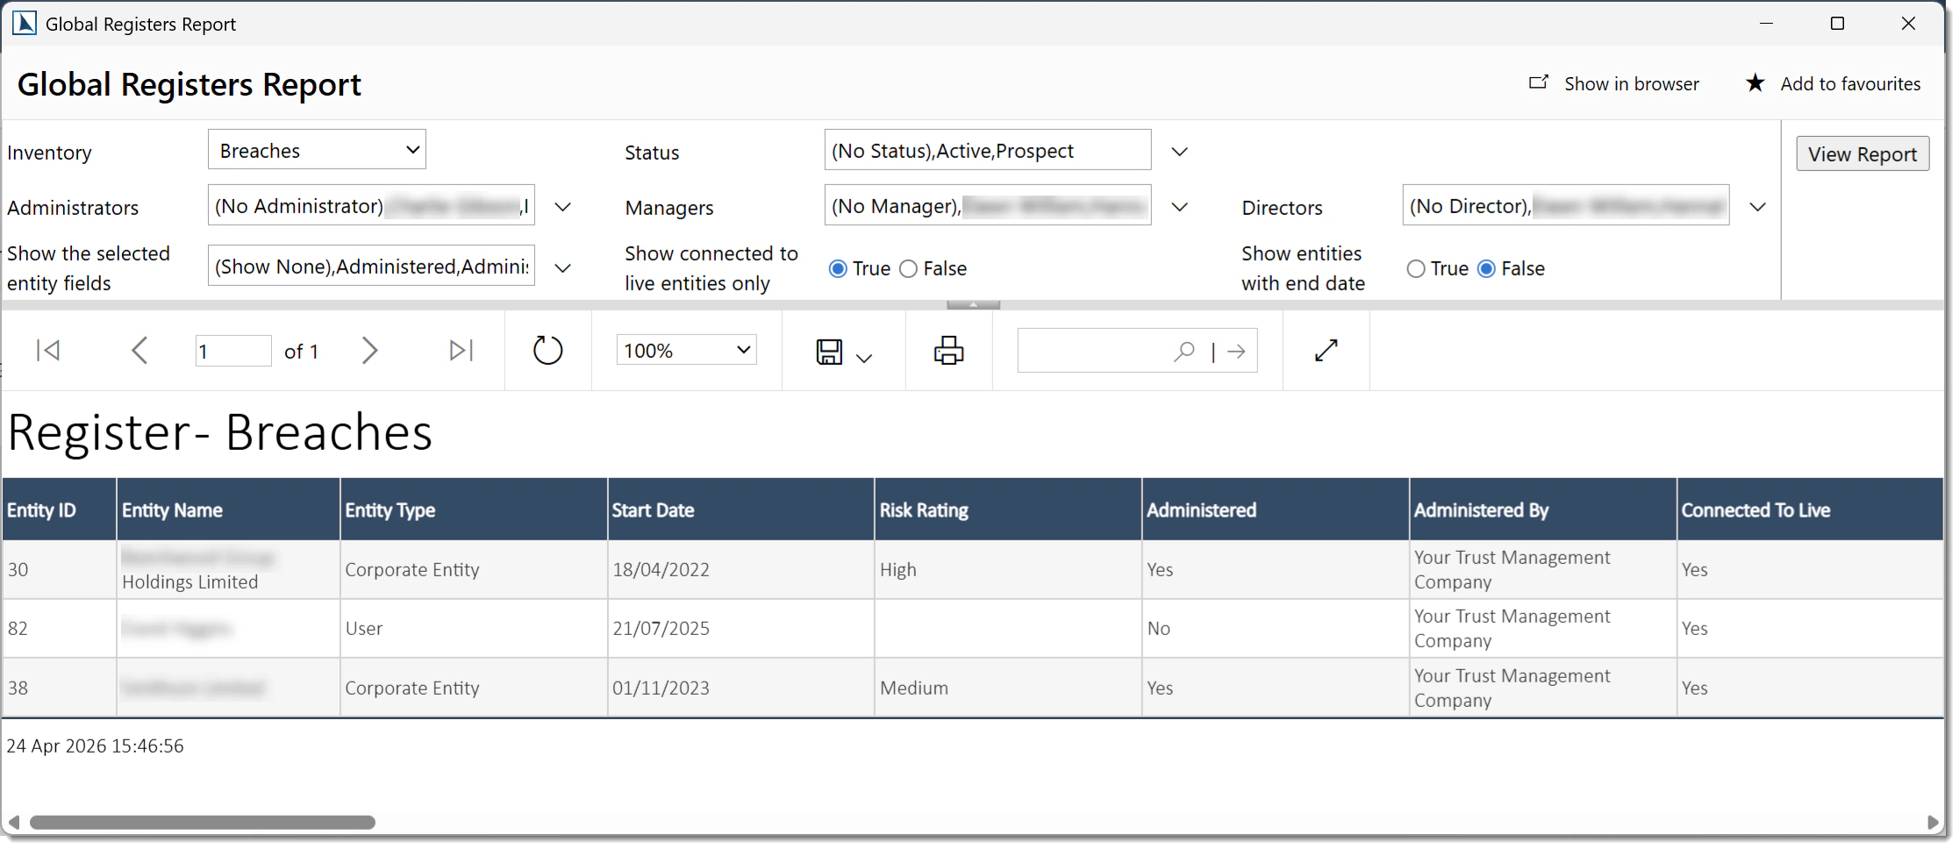1959x849 pixels.
Task: Open the export format chevron
Action: click(x=864, y=358)
